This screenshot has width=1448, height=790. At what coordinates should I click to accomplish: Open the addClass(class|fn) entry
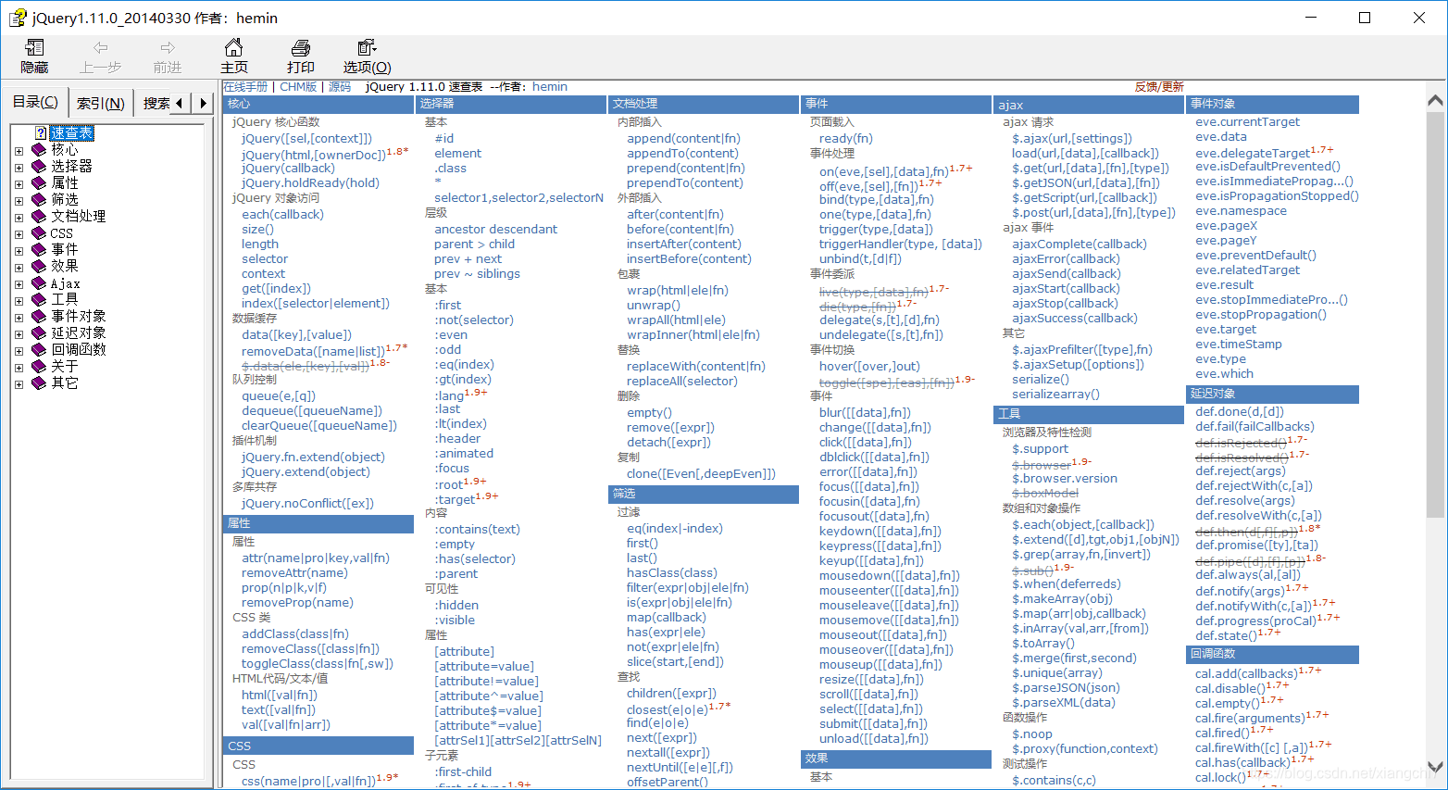(295, 634)
